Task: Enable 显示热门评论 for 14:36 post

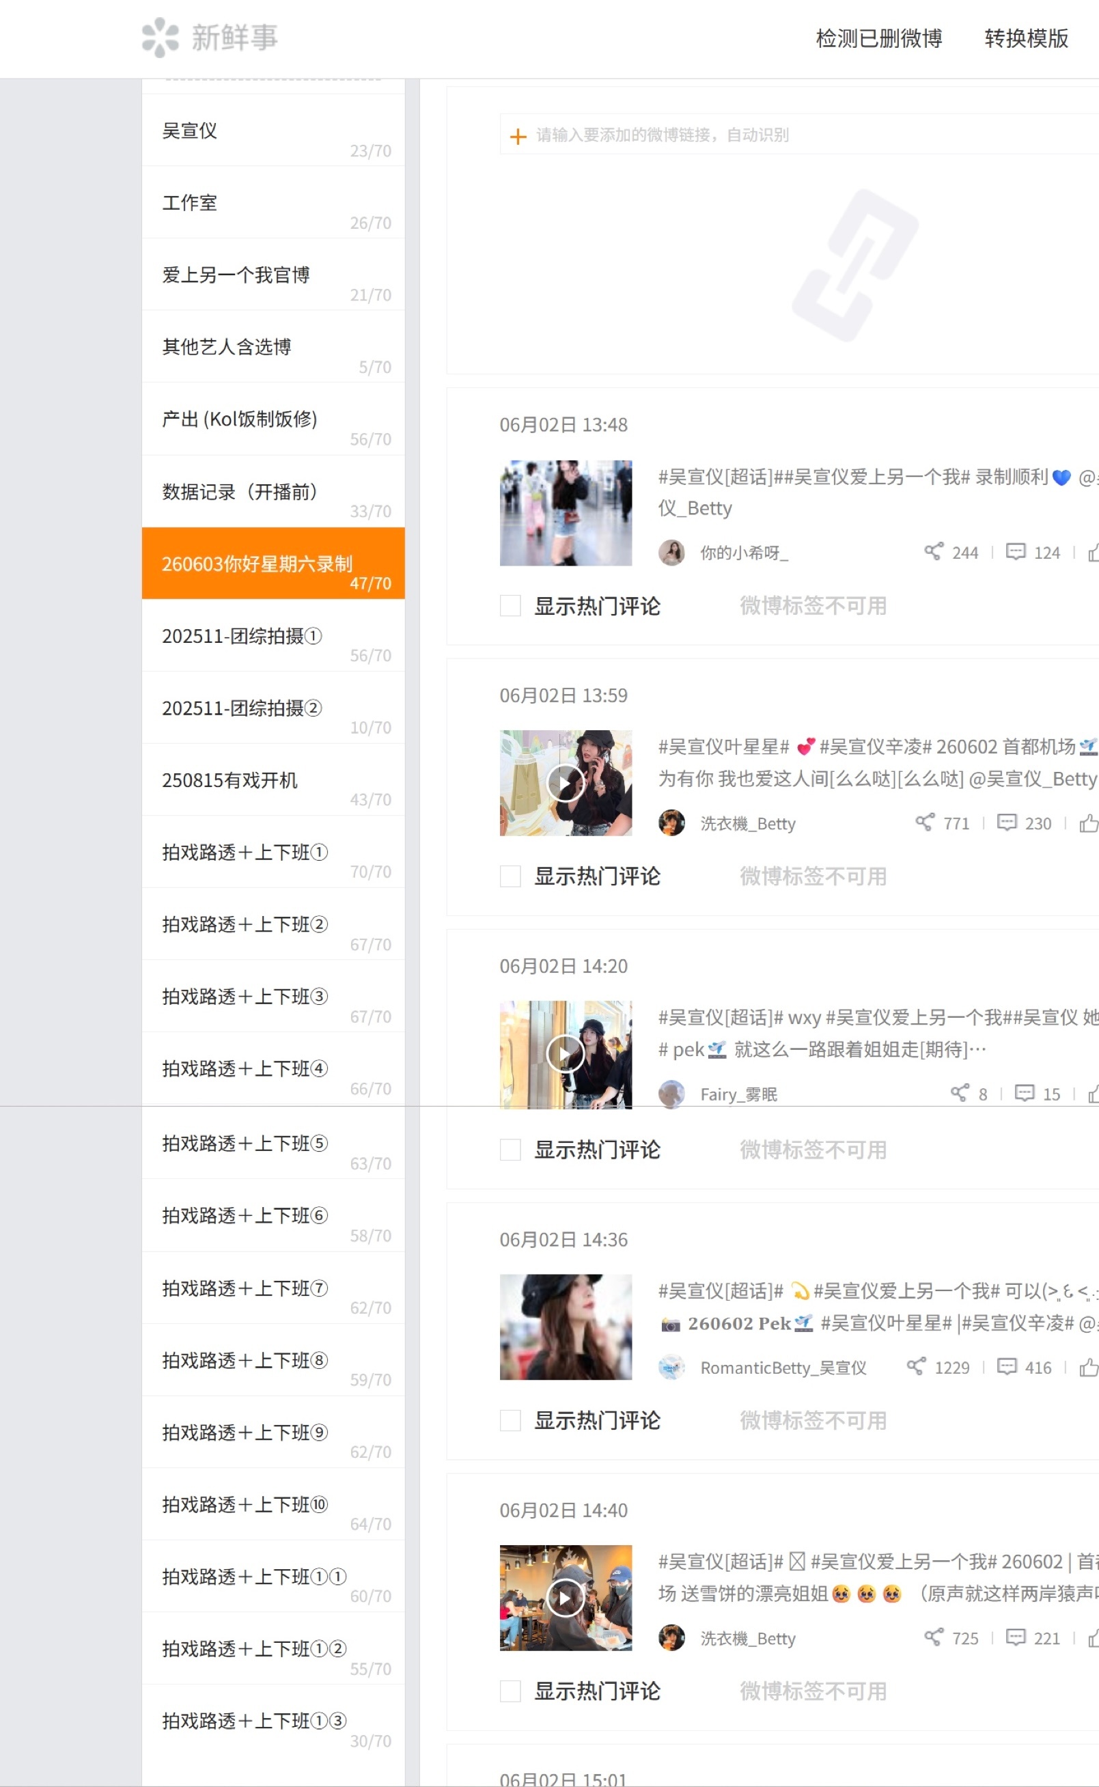Action: (510, 1421)
